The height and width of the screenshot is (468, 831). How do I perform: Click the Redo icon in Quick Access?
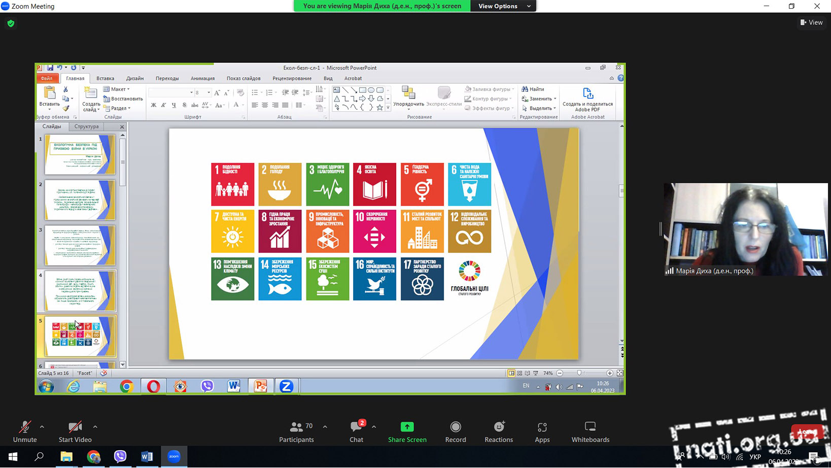coord(74,68)
